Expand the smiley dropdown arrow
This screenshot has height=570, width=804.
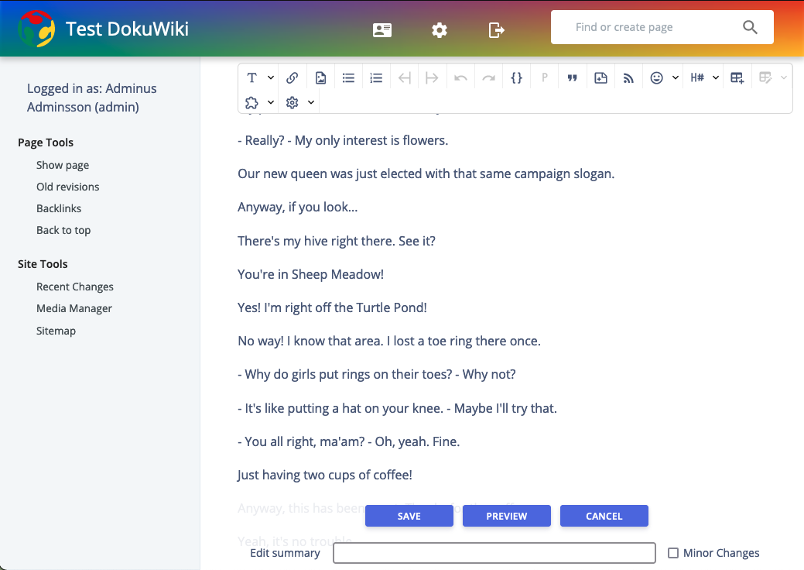click(676, 77)
